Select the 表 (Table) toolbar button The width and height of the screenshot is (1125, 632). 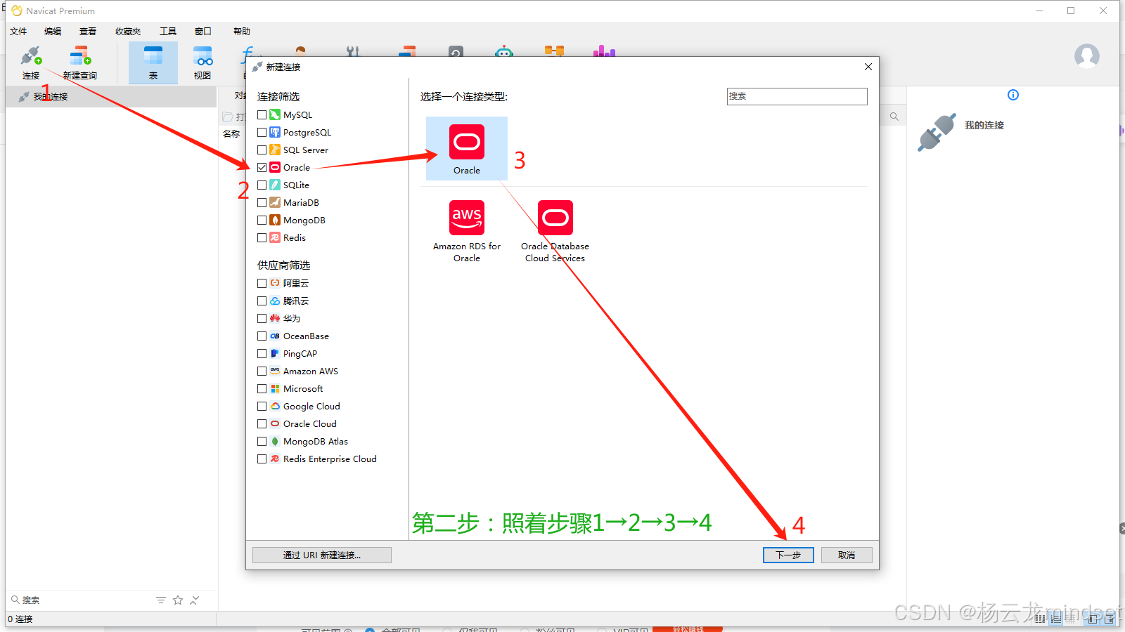click(153, 62)
